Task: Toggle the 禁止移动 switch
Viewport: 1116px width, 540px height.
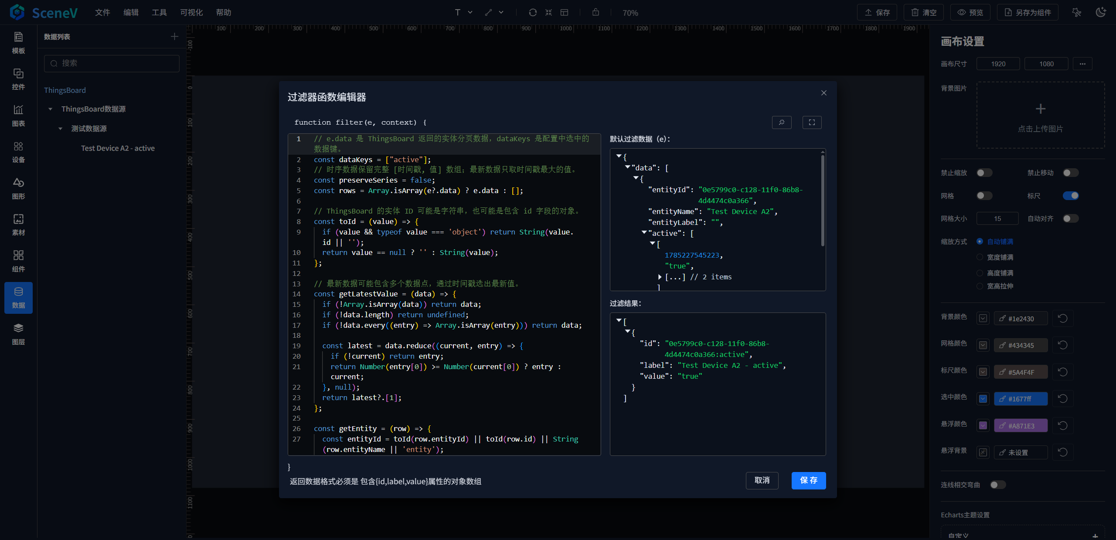Action: tap(1071, 173)
